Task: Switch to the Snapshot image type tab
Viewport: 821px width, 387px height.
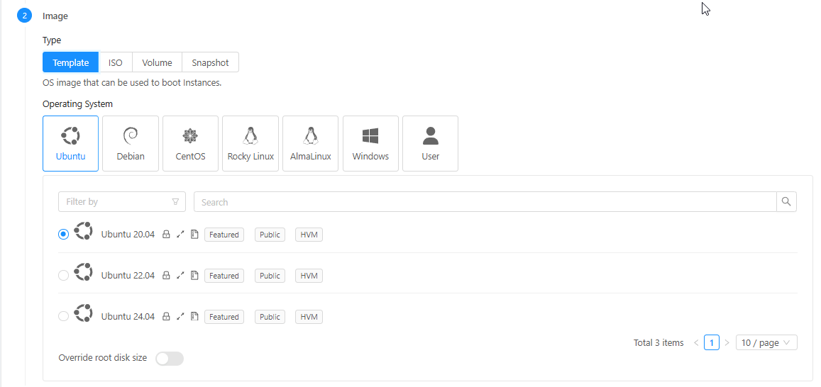Action: (210, 62)
